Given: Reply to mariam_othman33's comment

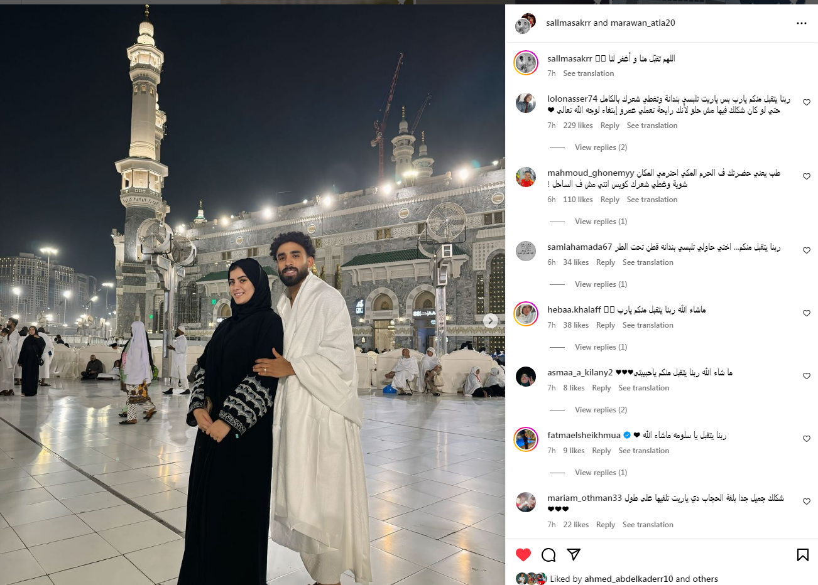Looking at the screenshot, I should pyautogui.click(x=606, y=525).
